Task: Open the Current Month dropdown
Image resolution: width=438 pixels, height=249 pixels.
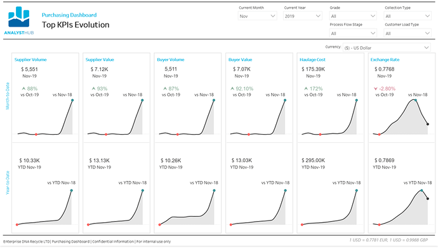Action: (257, 17)
